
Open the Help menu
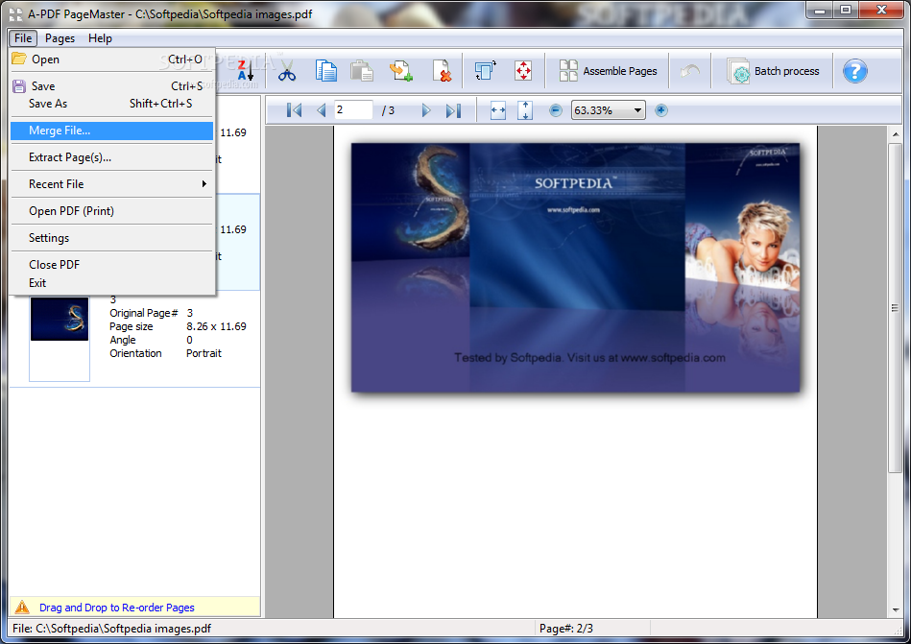click(100, 38)
